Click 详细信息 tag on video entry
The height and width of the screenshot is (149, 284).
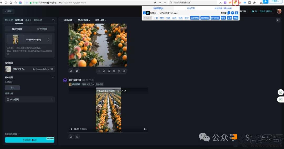click(99, 84)
